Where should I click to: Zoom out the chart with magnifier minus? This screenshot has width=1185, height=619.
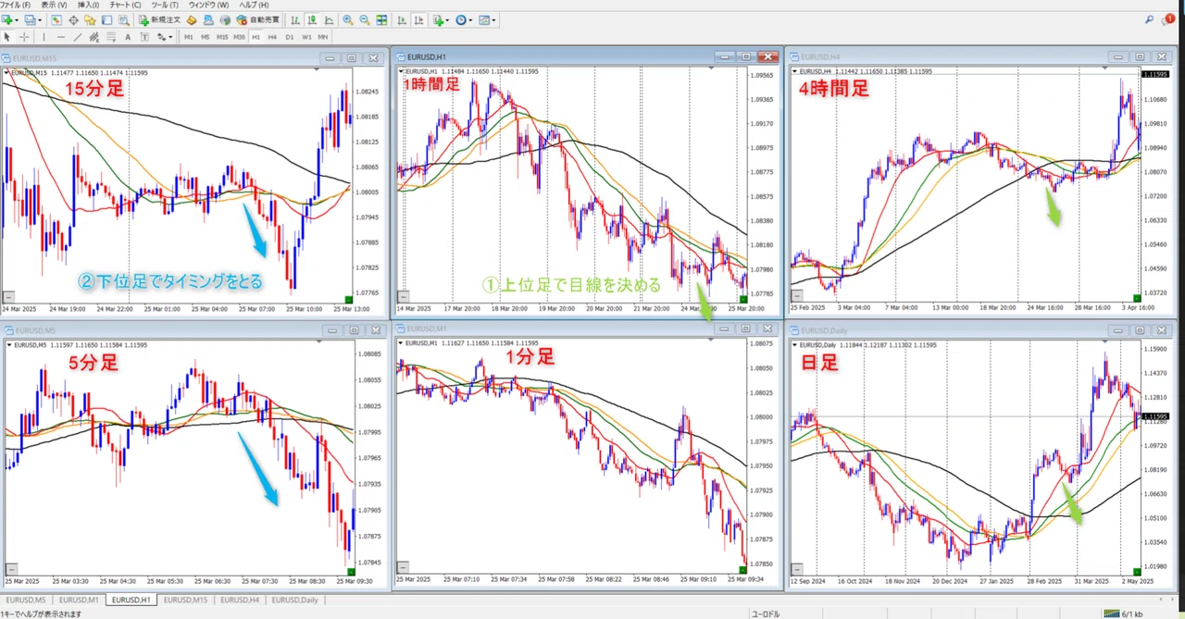[x=365, y=19]
